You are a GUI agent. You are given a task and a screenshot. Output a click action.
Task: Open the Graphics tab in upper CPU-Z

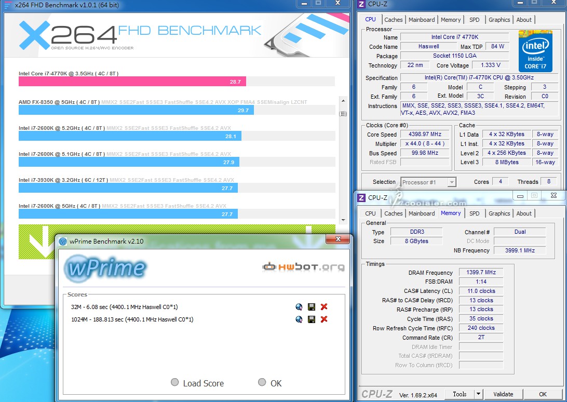point(499,20)
